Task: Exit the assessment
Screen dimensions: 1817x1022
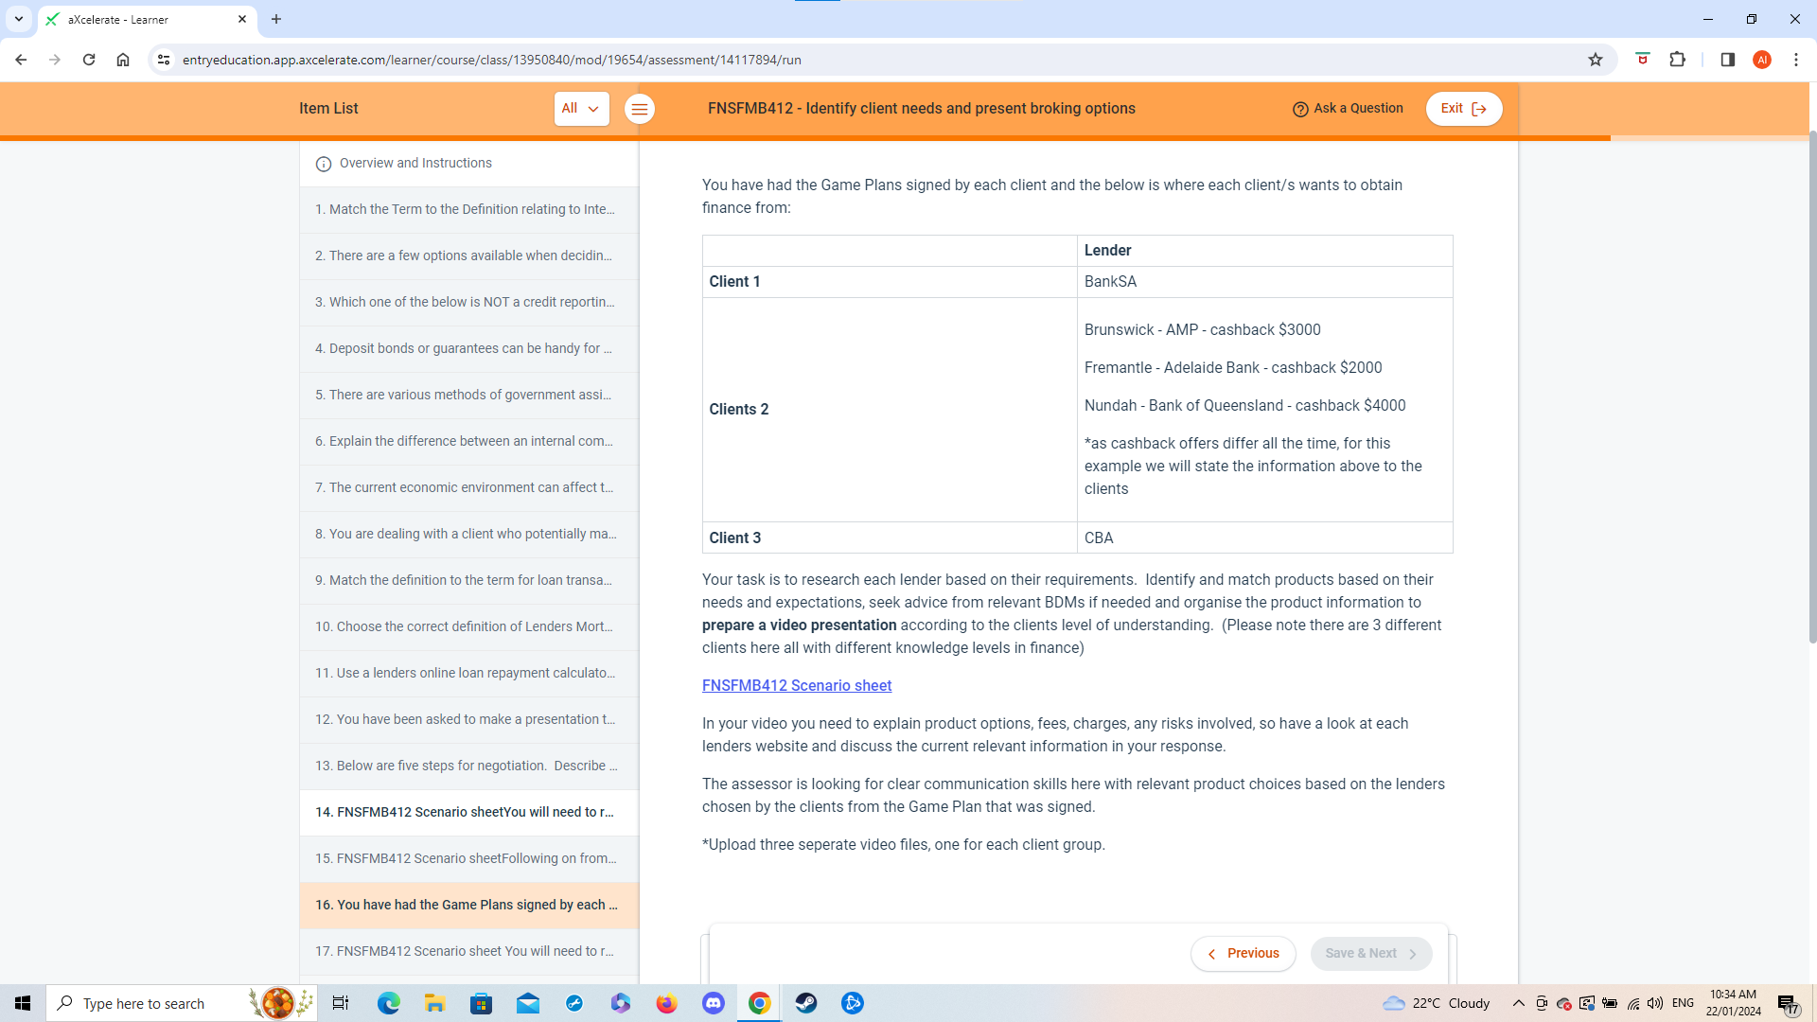Action: coord(1463,109)
